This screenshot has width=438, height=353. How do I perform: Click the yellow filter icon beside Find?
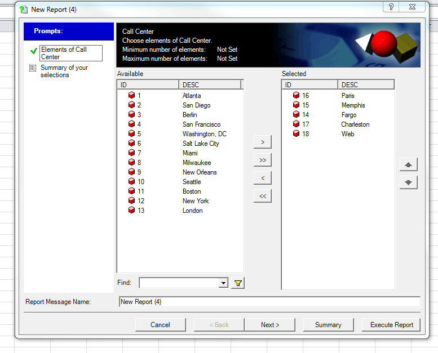(x=238, y=283)
